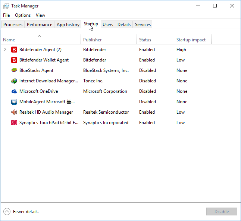Open the File menu
Screen dimensions: 241x221
point(6,15)
